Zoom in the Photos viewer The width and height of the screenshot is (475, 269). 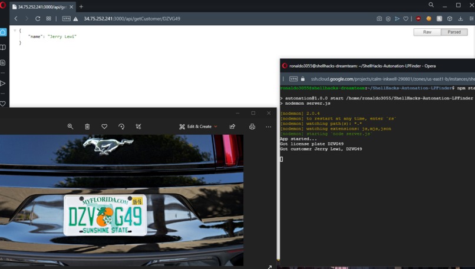[x=70, y=127]
